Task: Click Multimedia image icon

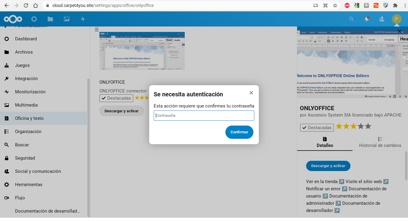Action: click(x=7, y=105)
